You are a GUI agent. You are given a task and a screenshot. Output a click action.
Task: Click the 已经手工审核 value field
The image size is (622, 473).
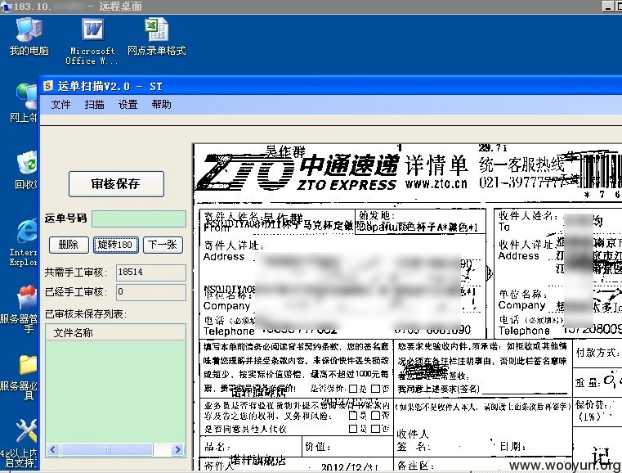point(151,292)
